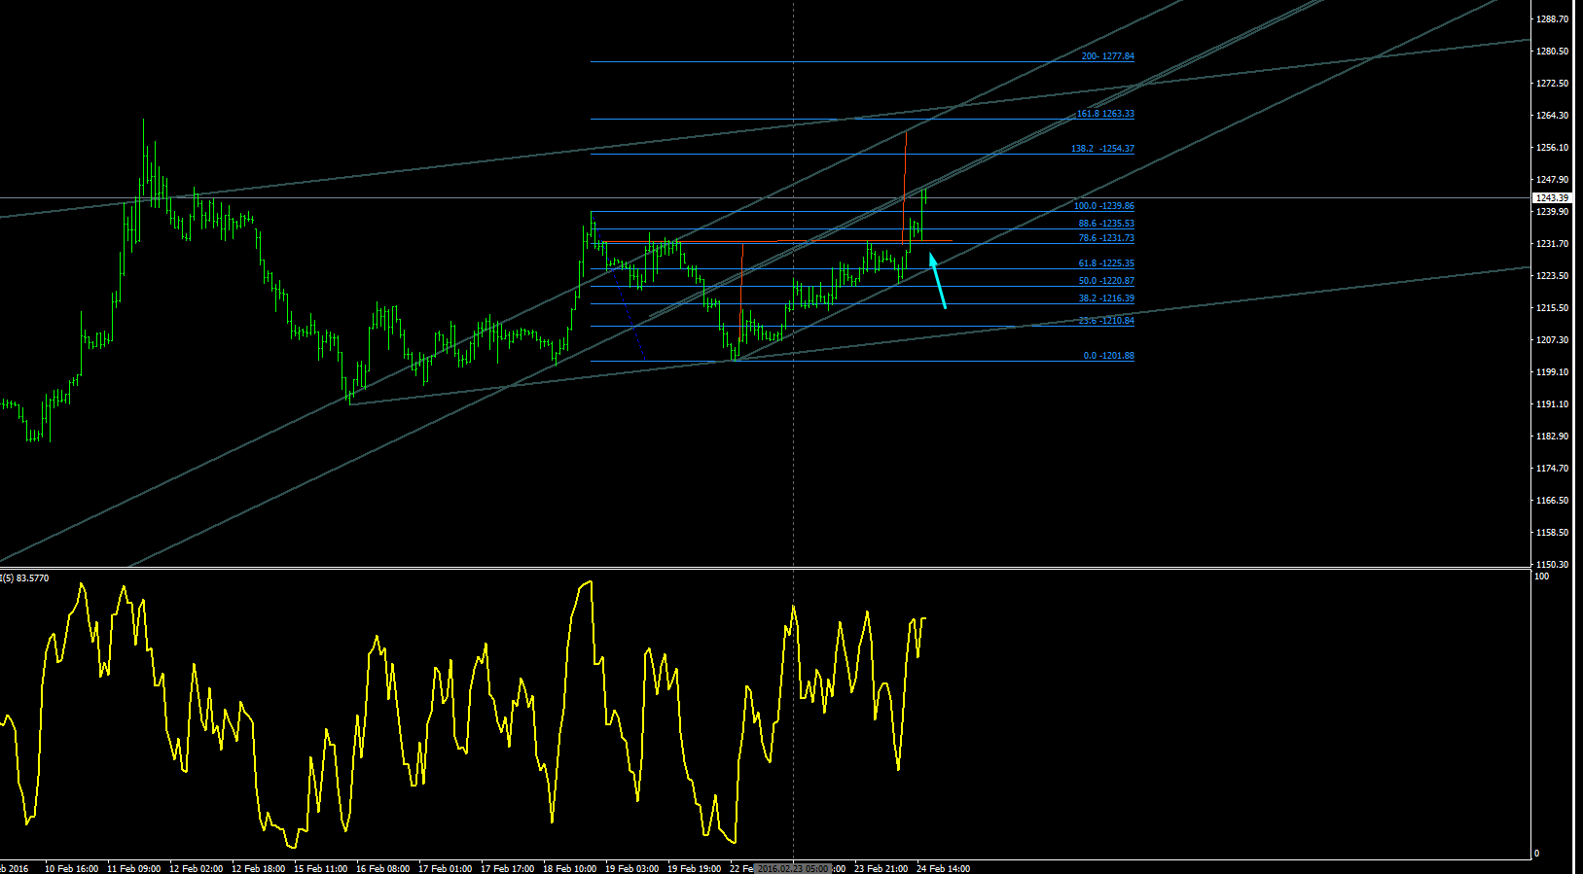The width and height of the screenshot is (1583, 874).
Task: Select the "161.8 1263.33" Fibonacci level label
Action: [x=1105, y=114]
